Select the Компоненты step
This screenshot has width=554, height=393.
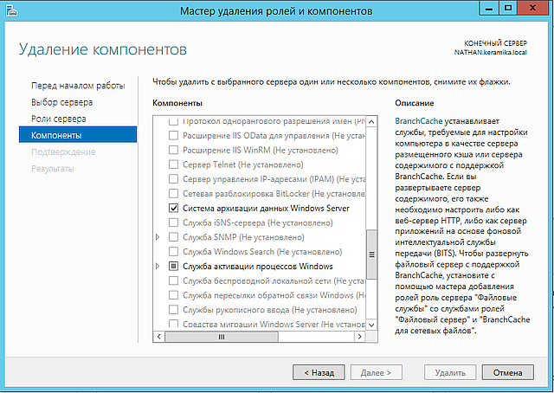pyautogui.click(x=78, y=135)
